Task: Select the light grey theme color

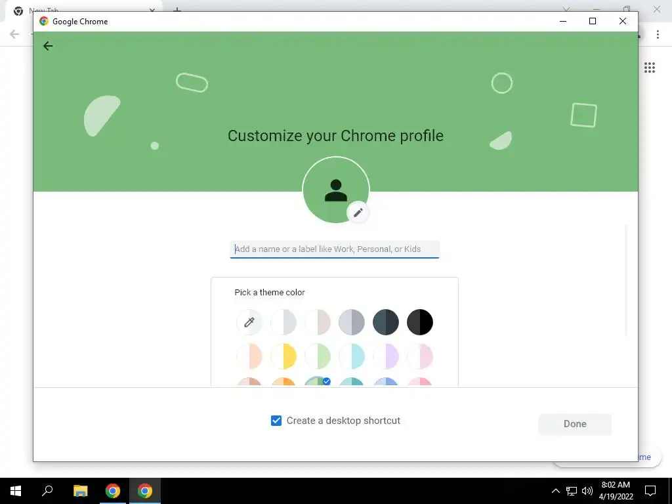Action: (x=283, y=322)
